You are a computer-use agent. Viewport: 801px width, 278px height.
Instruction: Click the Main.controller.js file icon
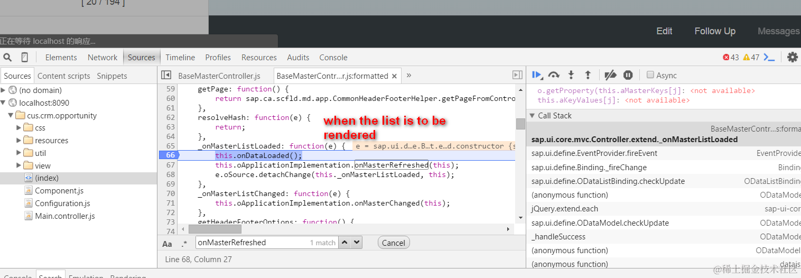pyautogui.click(x=29, y=216)
